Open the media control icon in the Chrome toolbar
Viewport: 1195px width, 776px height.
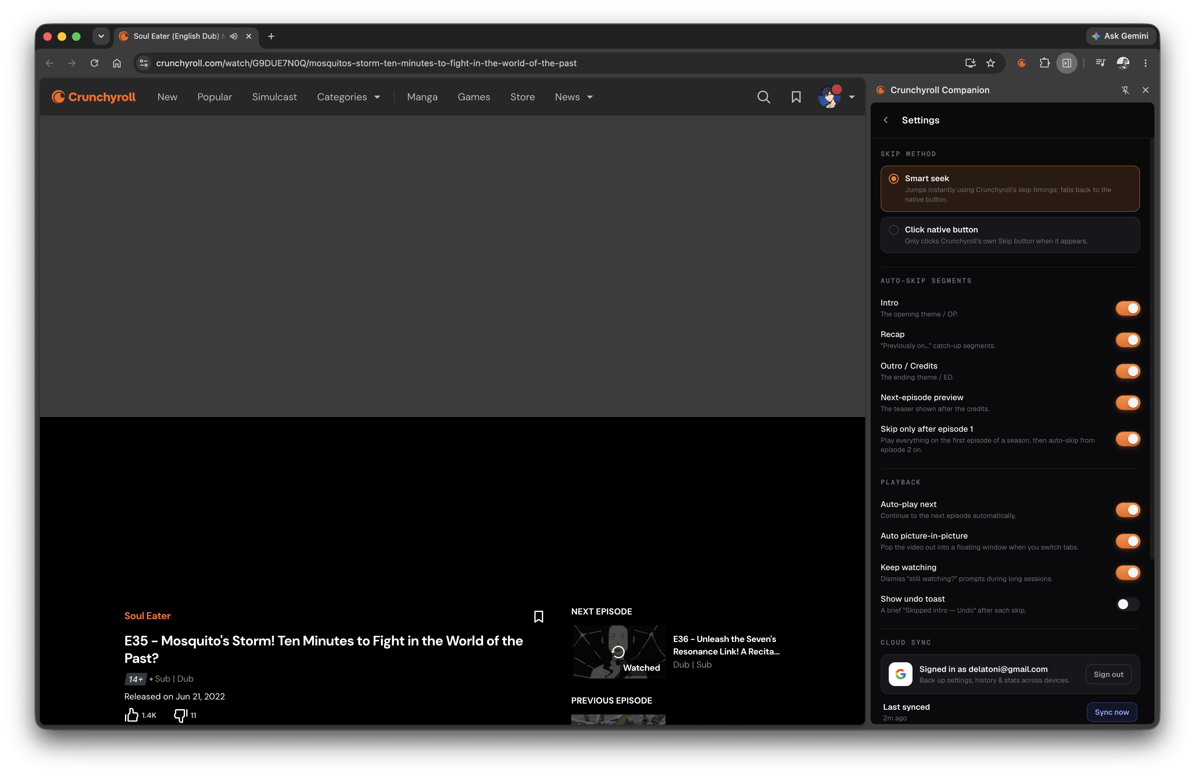(1100, 63)
